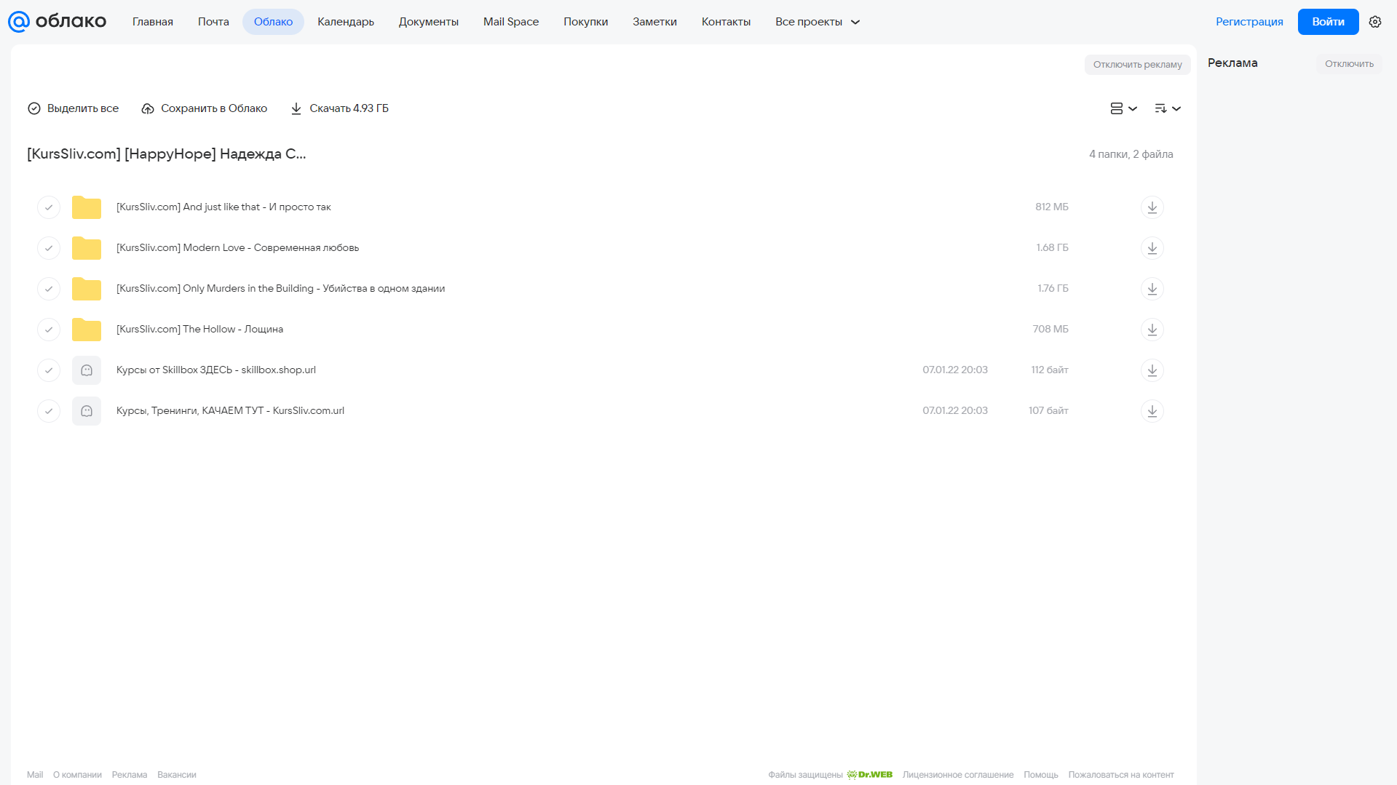Open the view mode dropdown

(x=1123, y=108)
